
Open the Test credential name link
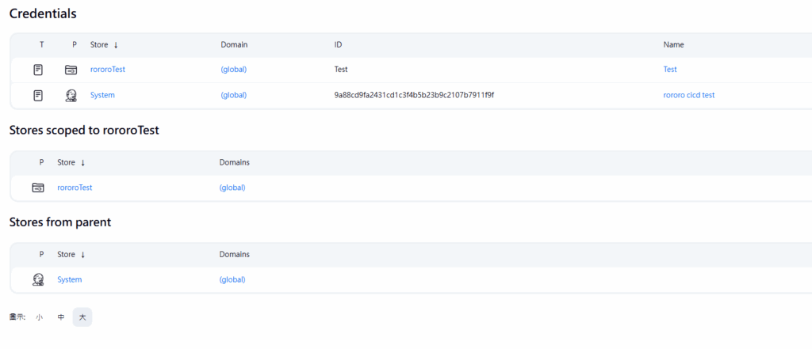pos(670,70)
